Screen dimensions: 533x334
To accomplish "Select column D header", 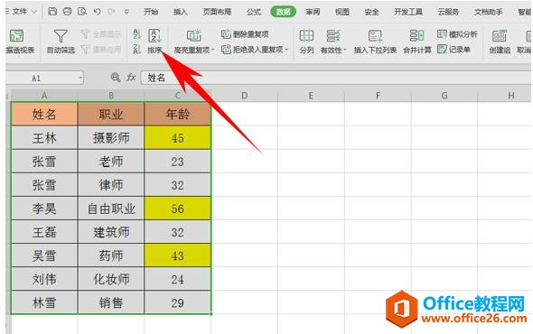I will pyautogui.click(x=244, y=96).
